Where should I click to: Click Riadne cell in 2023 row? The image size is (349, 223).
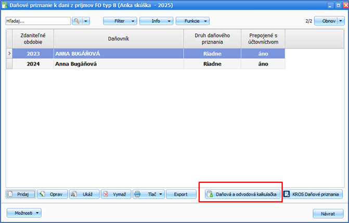212,54
